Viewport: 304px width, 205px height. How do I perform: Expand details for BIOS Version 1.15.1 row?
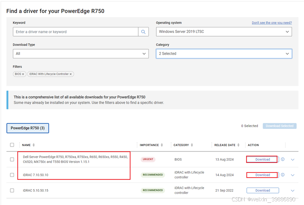pos(293,160)
